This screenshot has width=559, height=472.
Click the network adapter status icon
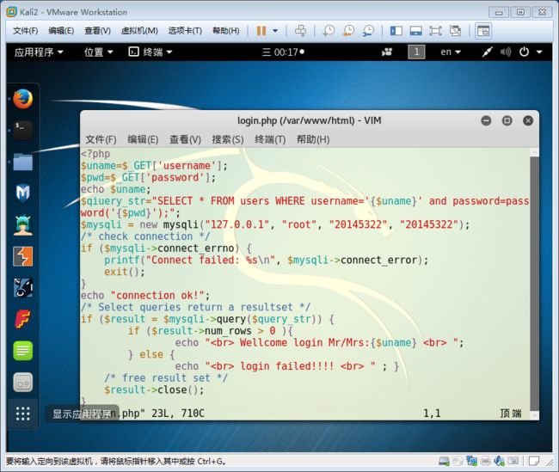click(x=471, y=462)
